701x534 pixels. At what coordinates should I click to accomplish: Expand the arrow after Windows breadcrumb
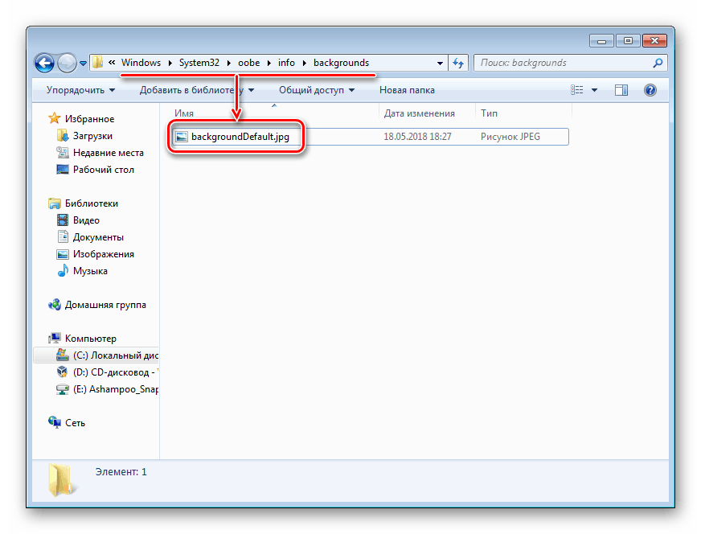(170, 63)
